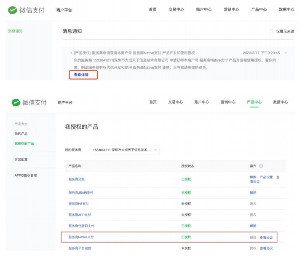The width and height of the screenshot is (305, 256).
Task: Go to 交易中心 in the lower navigation bar
Action: click(175, 102)
